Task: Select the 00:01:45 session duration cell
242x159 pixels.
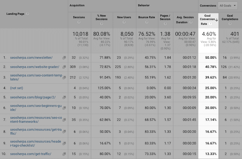Action: pyautogui.click(x=189, y=120)
